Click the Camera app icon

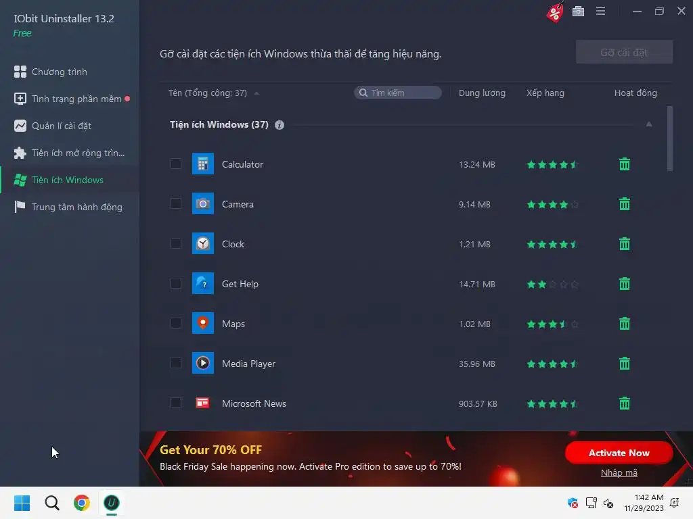(203, 203)
